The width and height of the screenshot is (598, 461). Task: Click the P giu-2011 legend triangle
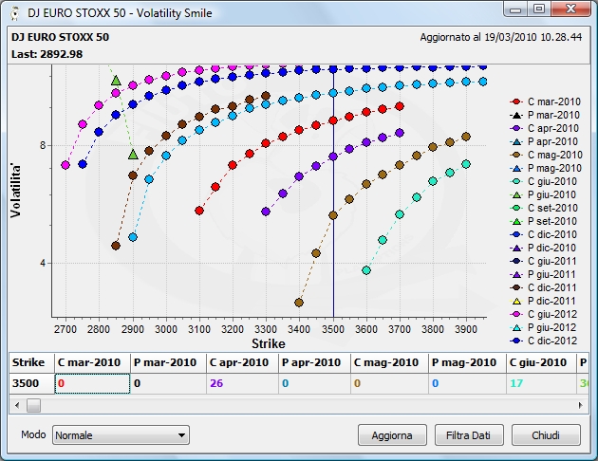click(x=516, y=274)
